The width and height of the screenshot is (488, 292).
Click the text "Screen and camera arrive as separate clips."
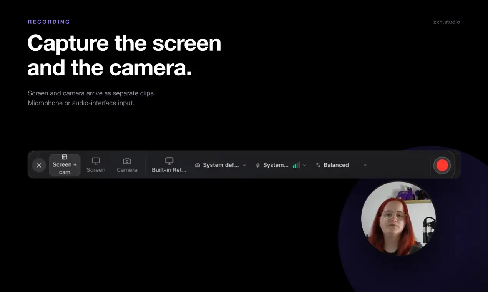click(x=91, y=93)
